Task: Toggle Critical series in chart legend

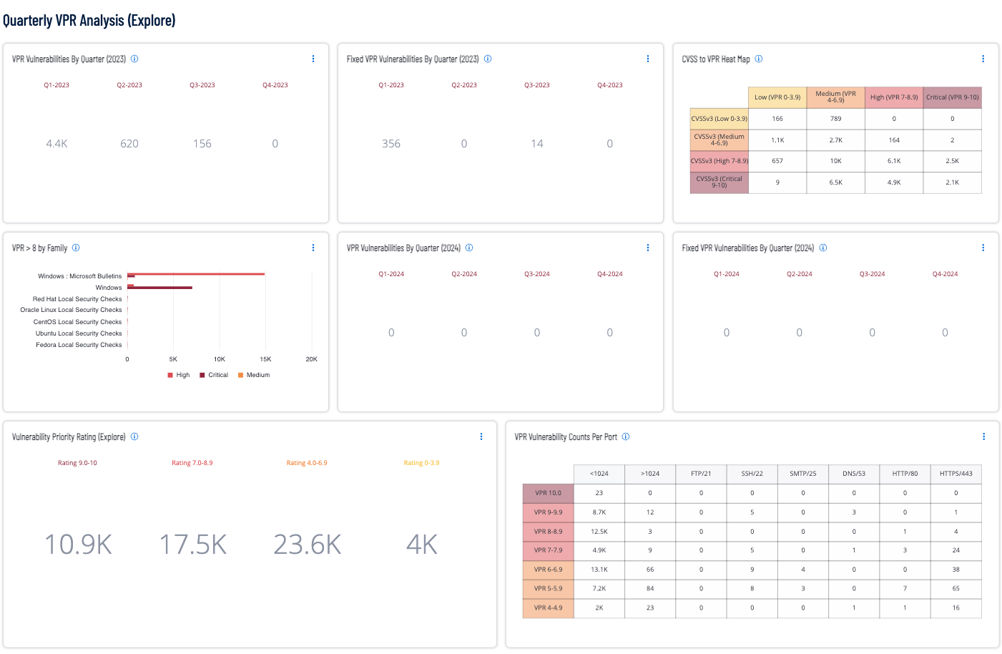Action: click(x=214, y=375)
